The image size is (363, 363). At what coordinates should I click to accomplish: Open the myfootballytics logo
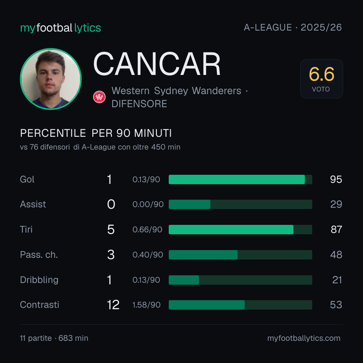pos(61,28)
